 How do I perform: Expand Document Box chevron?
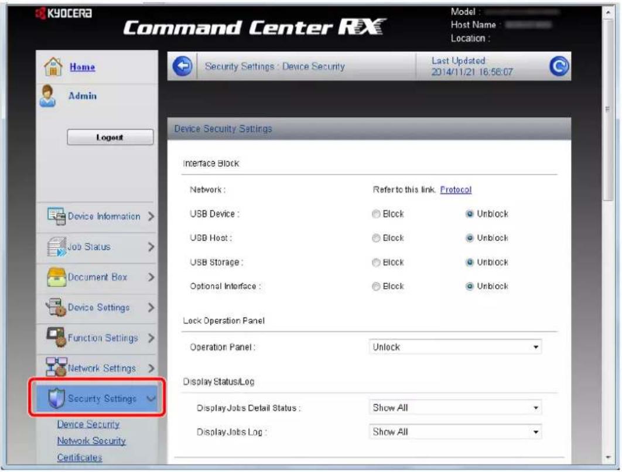151,277
